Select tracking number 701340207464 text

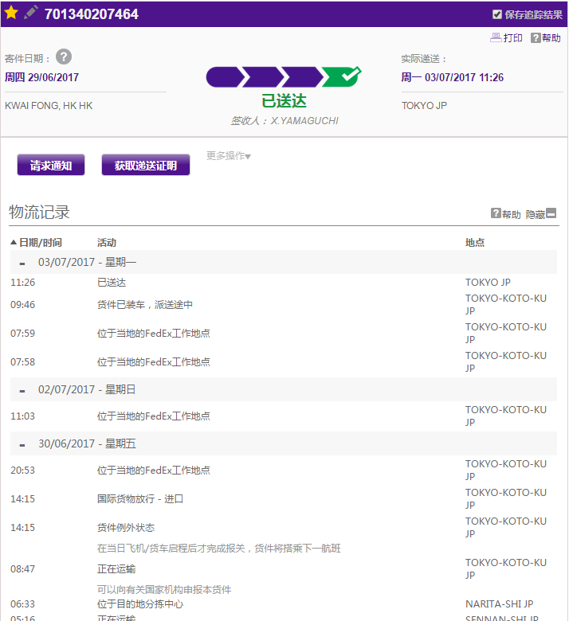(91, 14)
